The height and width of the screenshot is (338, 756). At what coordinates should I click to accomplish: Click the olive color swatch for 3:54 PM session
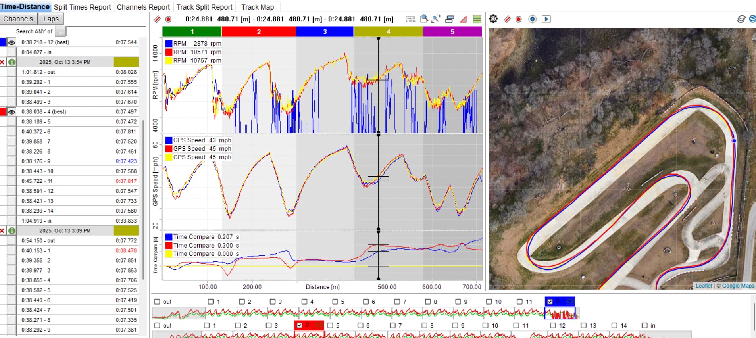(x=126, y=62)
